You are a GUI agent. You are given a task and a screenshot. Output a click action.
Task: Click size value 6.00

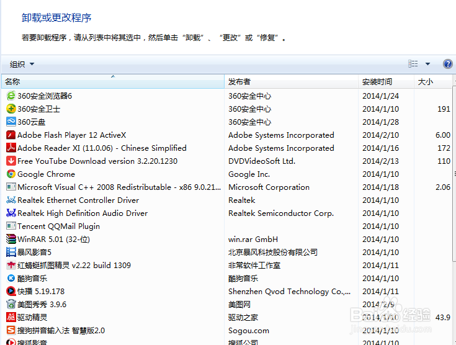442,135
